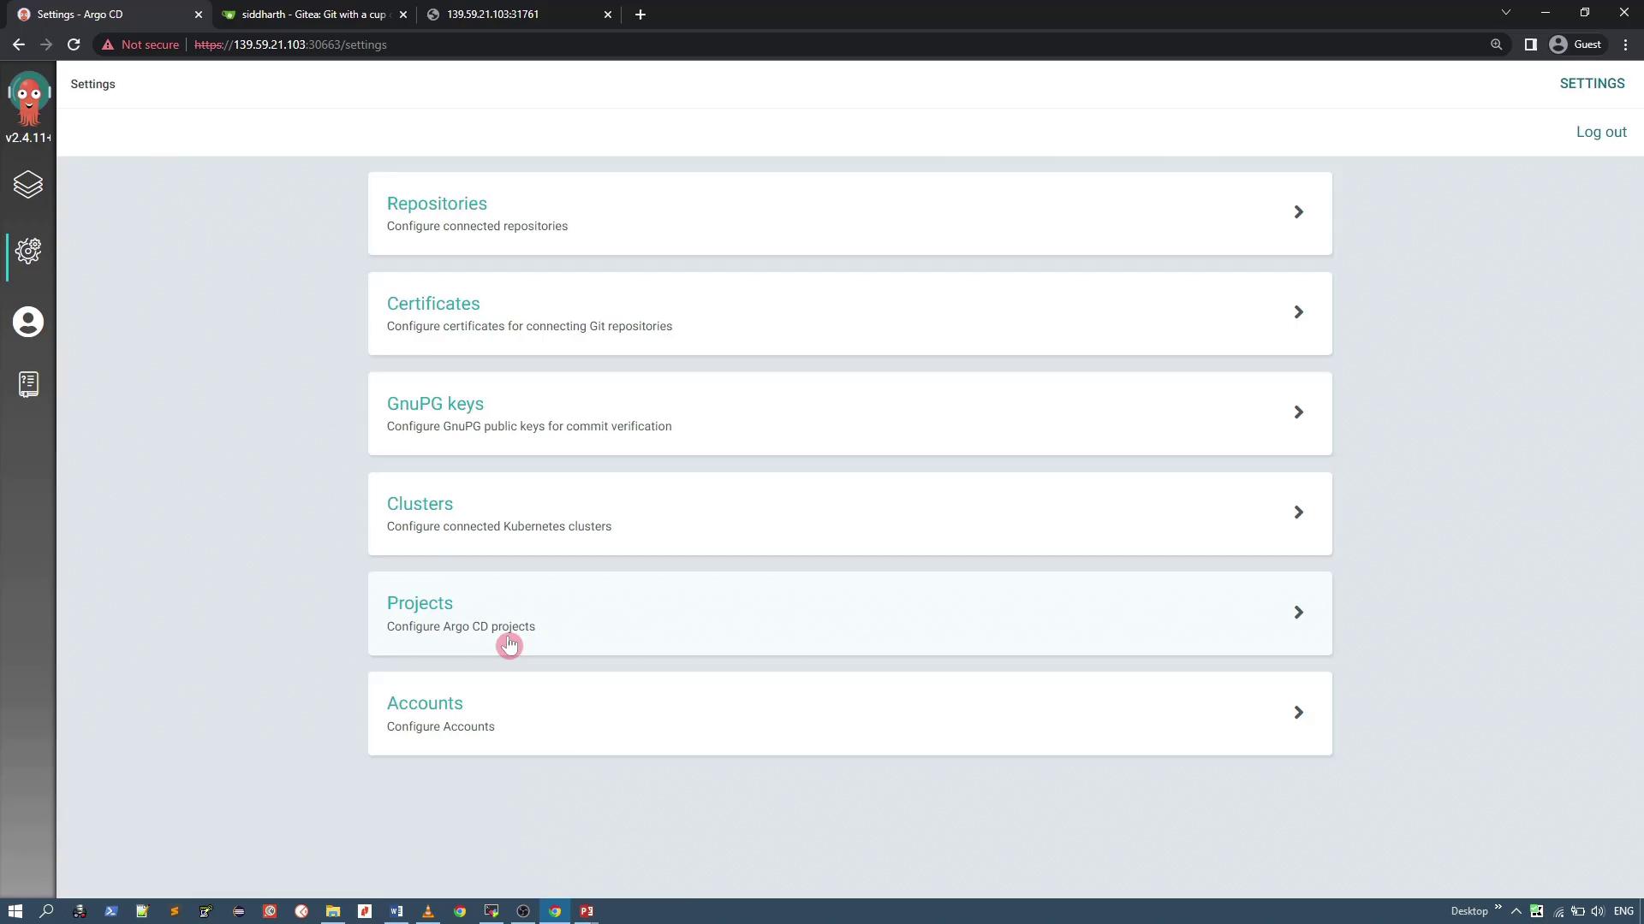Screen dimensions: 1644x924
Task: Open the Projects settings link
Action: (420, 603)
